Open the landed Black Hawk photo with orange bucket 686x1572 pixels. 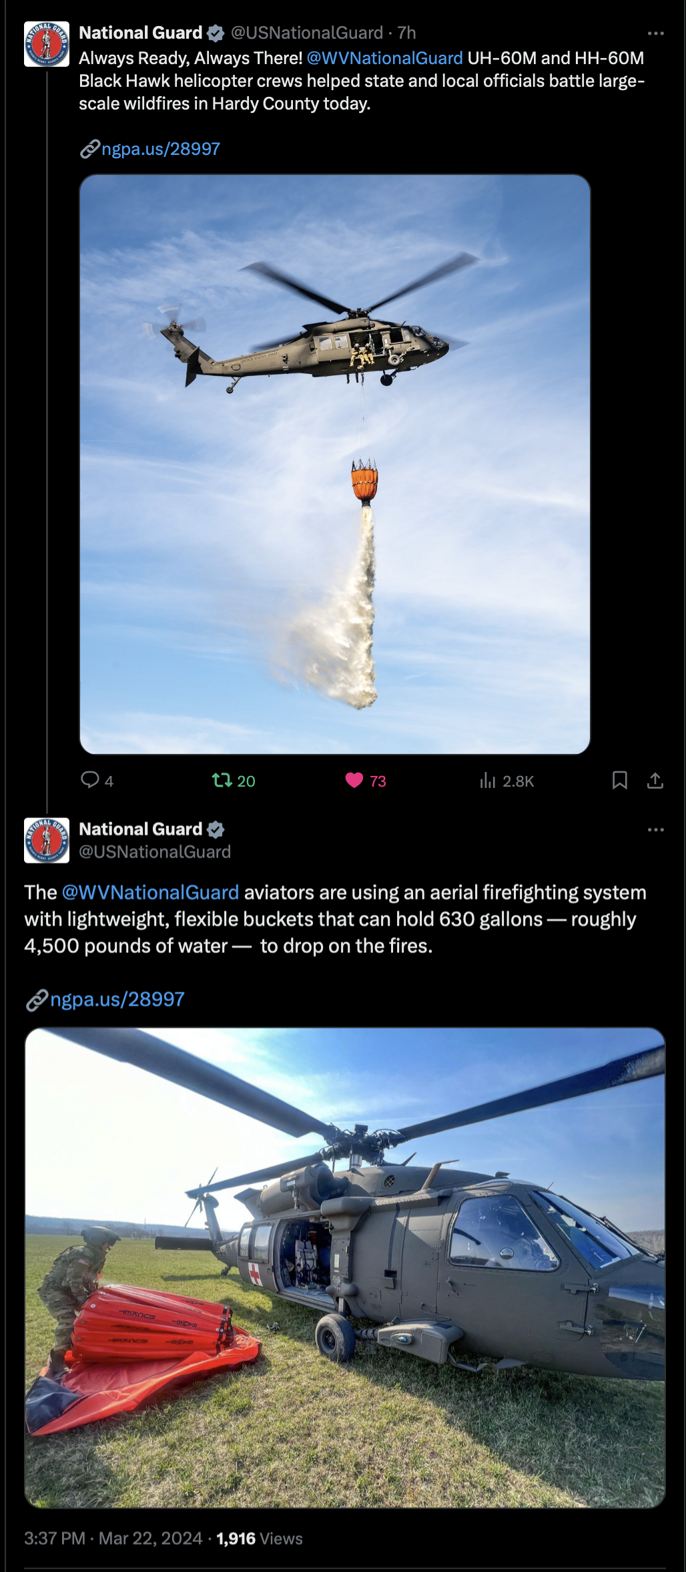click(x=345, y=1267)
